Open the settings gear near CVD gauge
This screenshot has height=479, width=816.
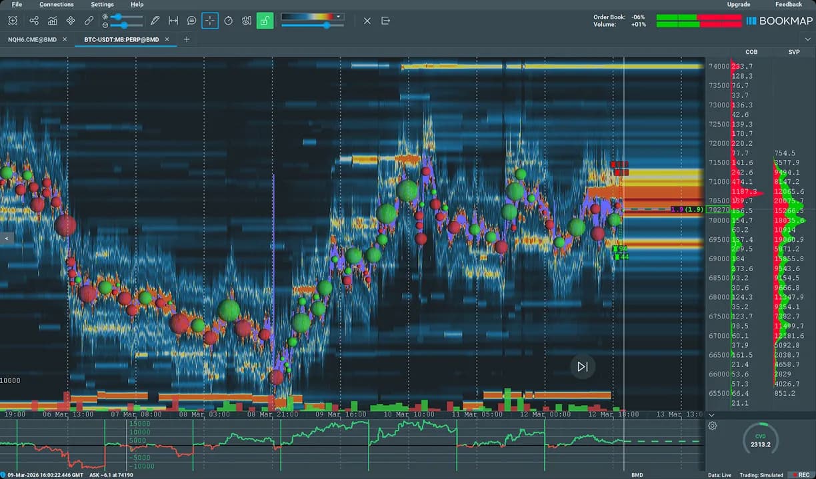pos(712,426)
